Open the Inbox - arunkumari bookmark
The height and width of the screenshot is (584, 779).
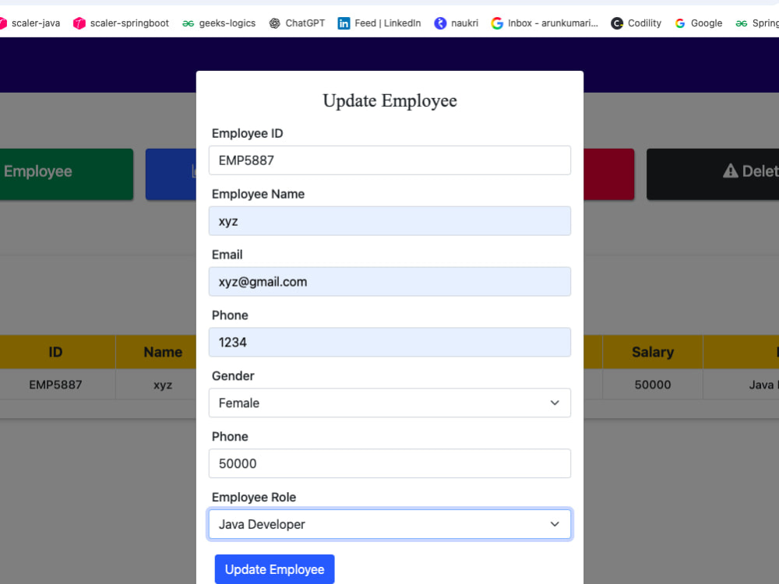point(545,23)
